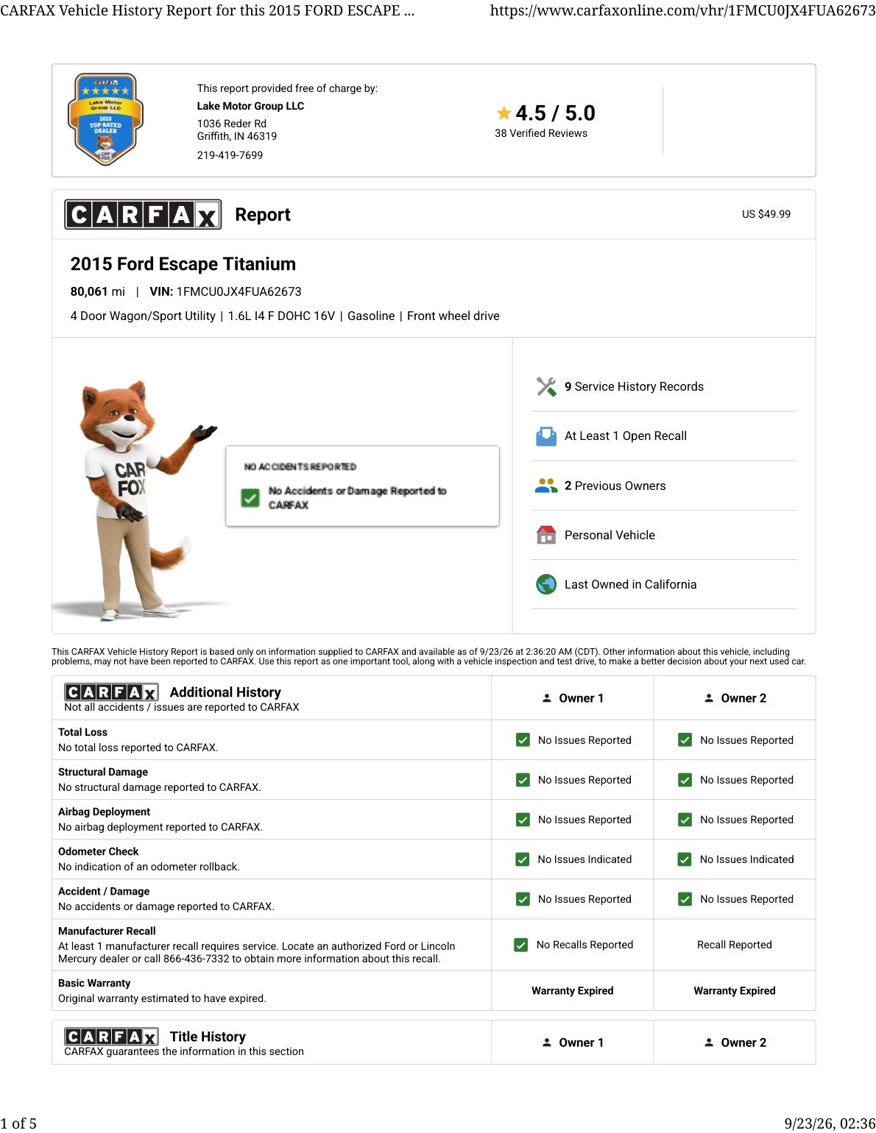The width and height of the screenshot is (876, 1133).
Task: Click the personal vehicle house icon
Action: 546,535
